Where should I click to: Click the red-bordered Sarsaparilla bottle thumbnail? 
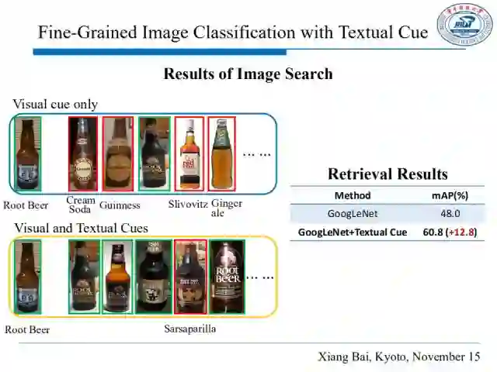[190, 277]
